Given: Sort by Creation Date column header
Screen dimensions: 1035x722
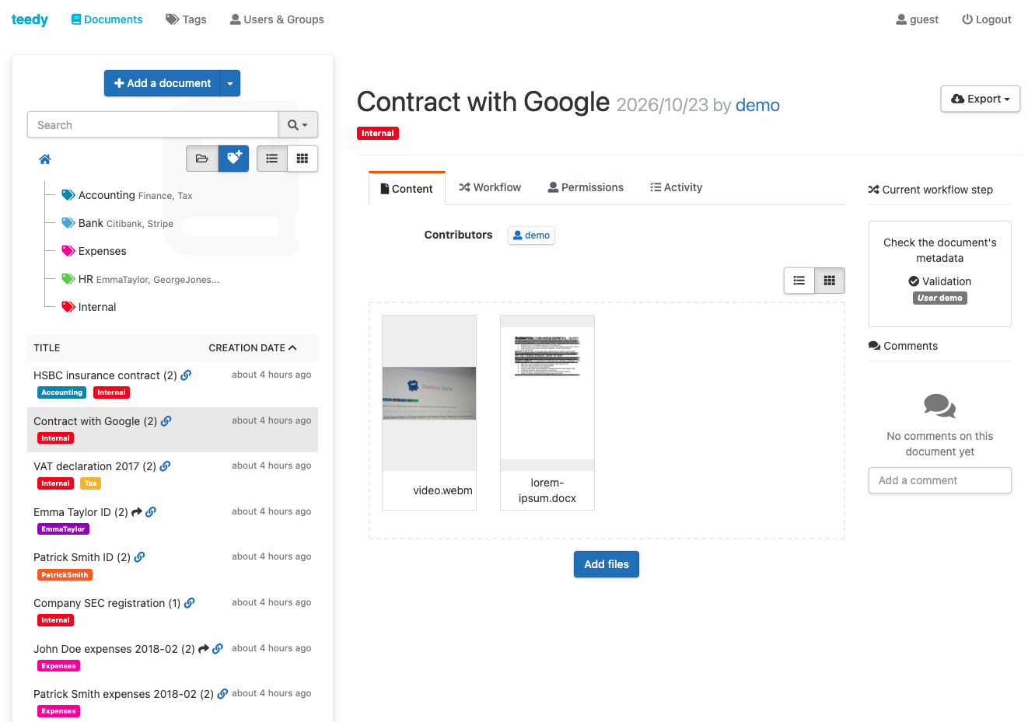Looking at the screenshot, I should coord(253,348).
